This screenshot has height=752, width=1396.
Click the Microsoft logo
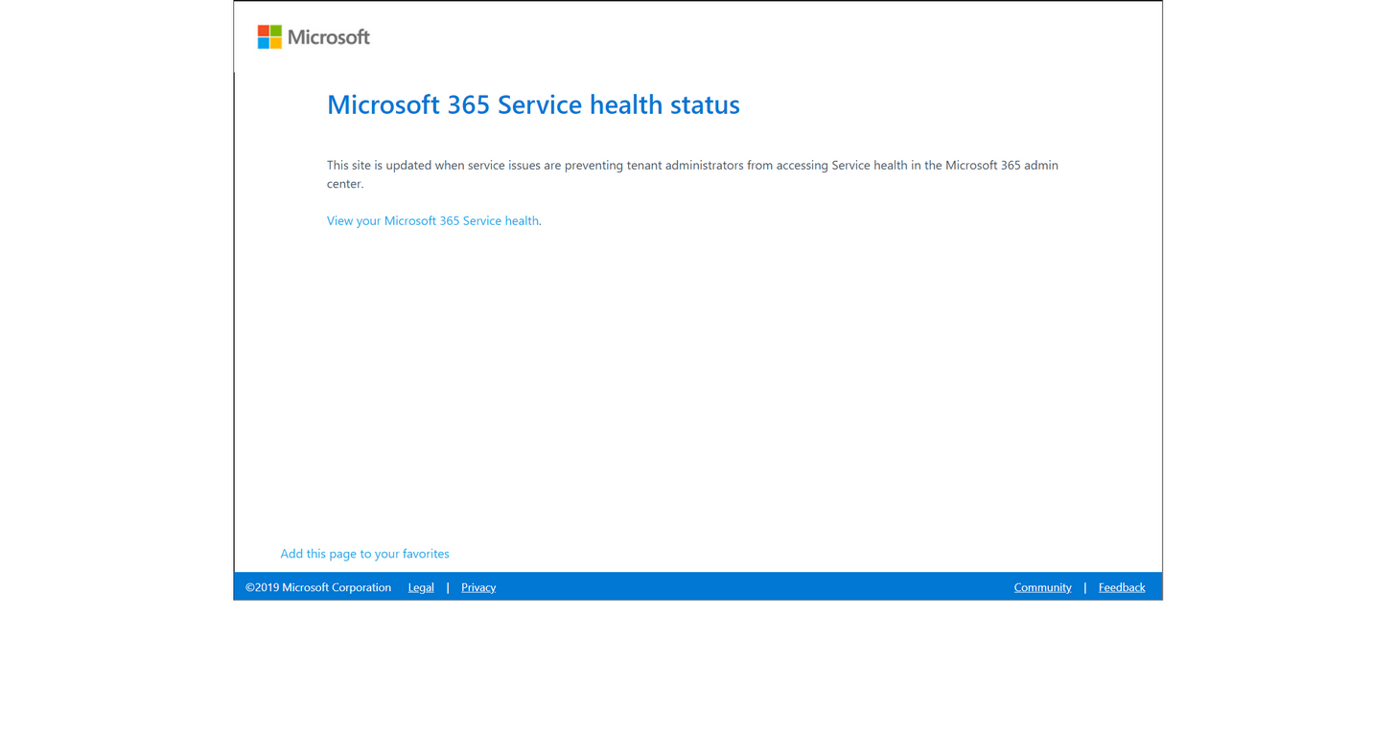(314, 37)
